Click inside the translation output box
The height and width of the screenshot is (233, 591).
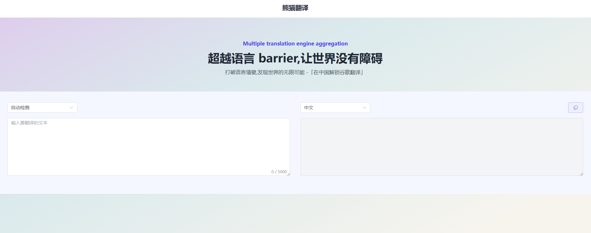tap(441, 147)
